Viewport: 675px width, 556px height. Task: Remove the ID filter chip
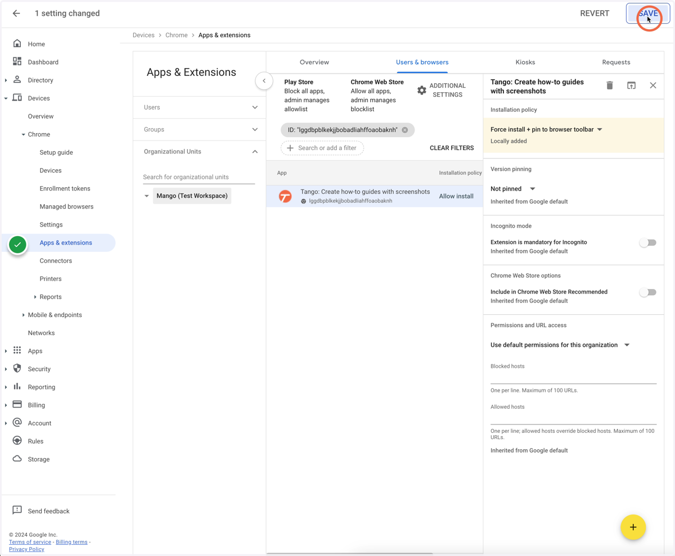coord(404,130)
